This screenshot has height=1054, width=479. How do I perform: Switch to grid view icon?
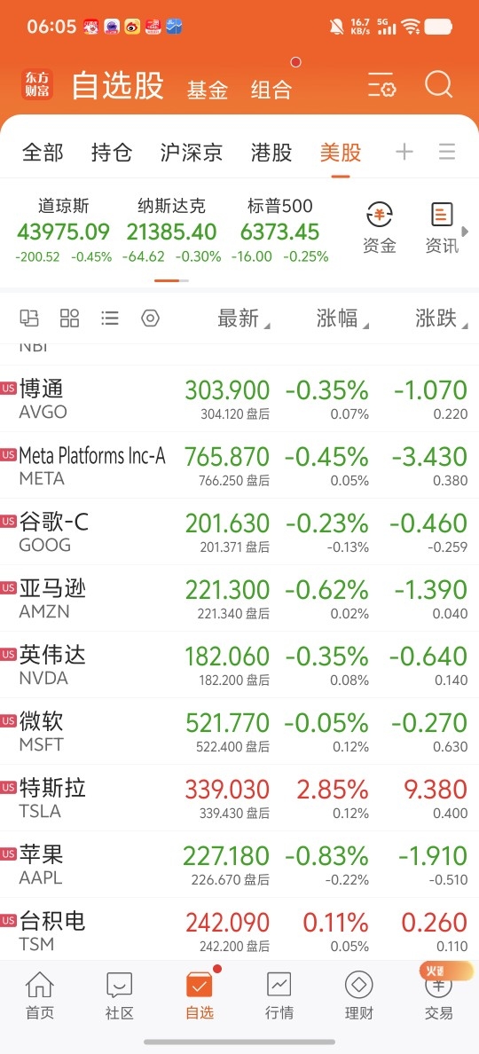[x=70, y=318]
